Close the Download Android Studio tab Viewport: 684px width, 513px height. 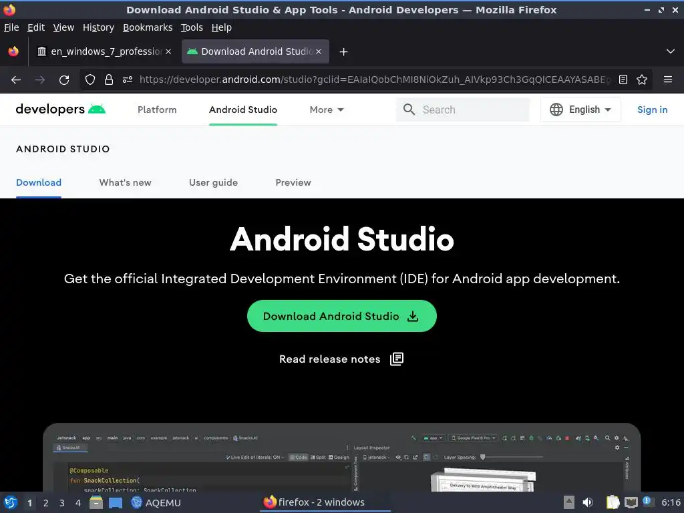click(x=319, y=51)
